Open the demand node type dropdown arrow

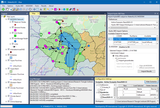click(58, 9)
